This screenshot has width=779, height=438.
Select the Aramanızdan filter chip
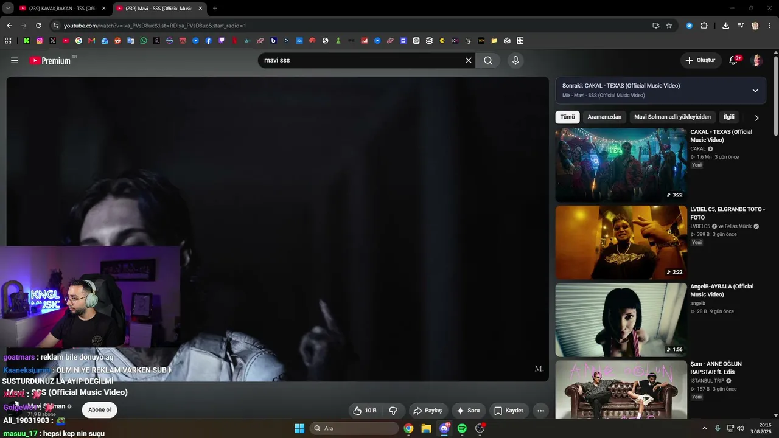(604, 117)
